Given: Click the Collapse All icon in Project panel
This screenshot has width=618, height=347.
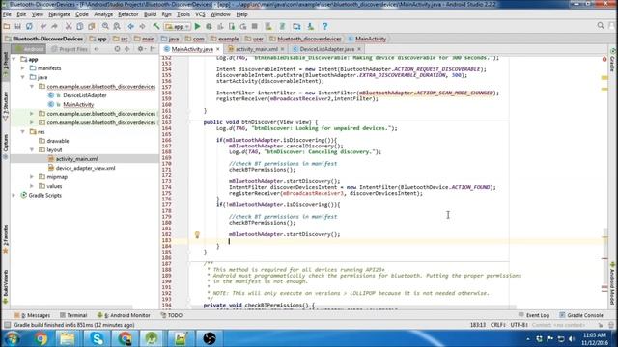Looking at the screenshot, I should pyautogui.click(x=126, y=49).
